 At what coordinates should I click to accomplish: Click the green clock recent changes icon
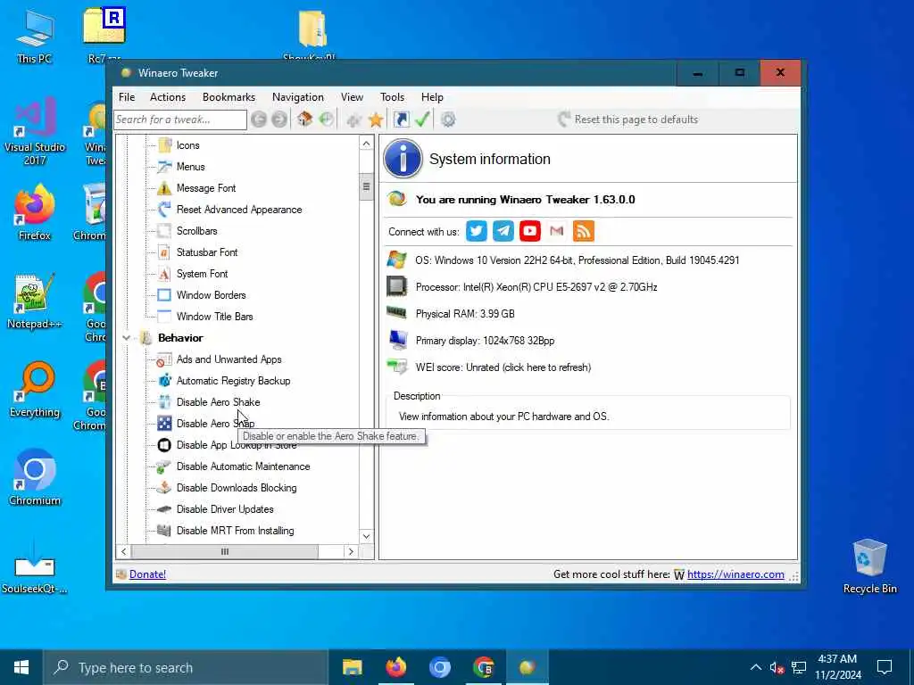pyautogui.click(x=327, y=119)
